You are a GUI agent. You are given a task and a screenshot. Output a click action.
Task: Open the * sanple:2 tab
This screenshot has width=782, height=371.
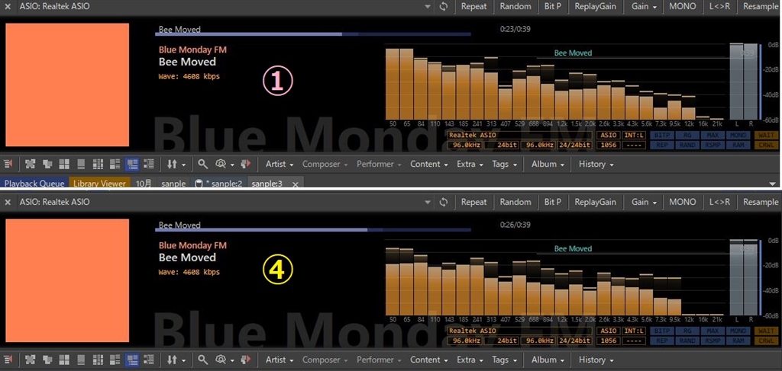[x=219, y=184]
